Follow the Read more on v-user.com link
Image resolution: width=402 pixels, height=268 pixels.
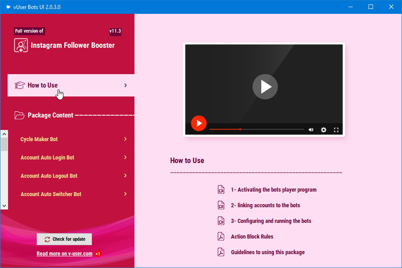pos(64,254)
